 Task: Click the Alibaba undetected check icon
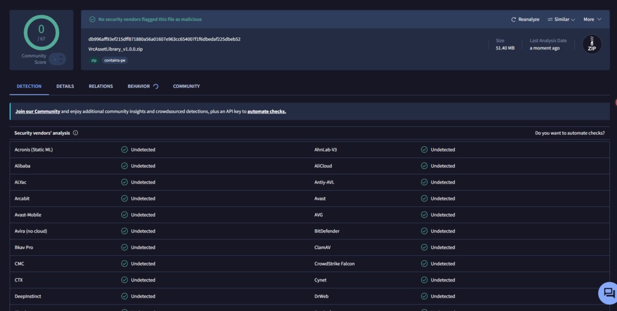coord(124,165)
